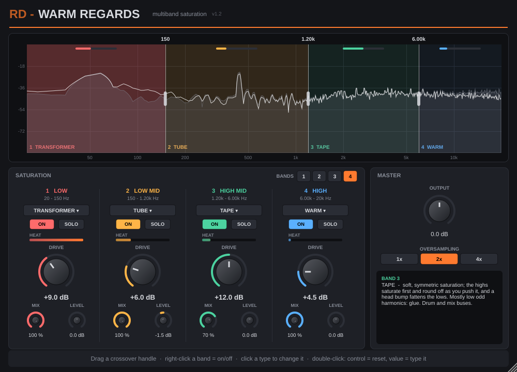517x372 pixels.
Task: Open the TRANSFORMER saturation type dropdown
Action: 56,210
